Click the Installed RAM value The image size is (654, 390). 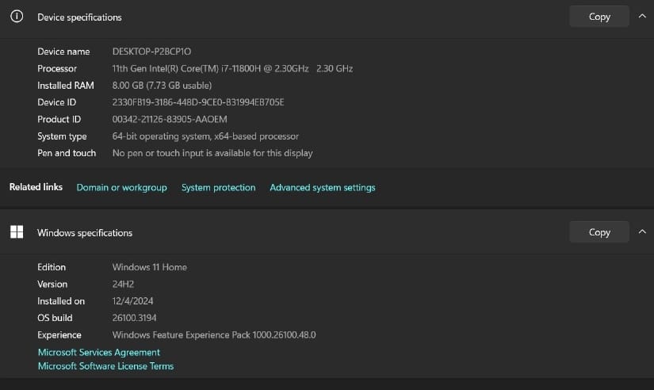162,86
